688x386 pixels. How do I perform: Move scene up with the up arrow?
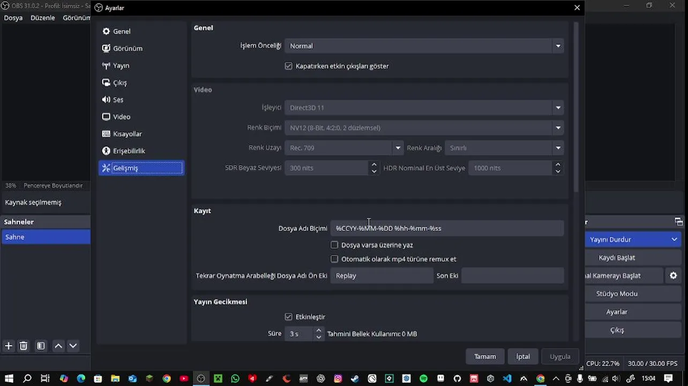point(58,346)
